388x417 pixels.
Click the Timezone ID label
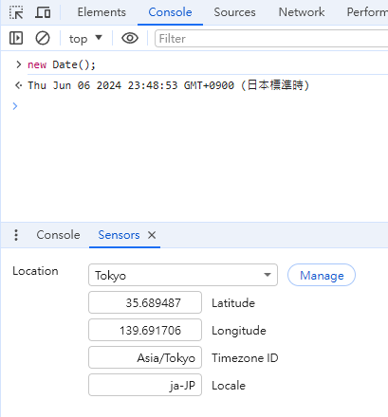tap(245, 358)
